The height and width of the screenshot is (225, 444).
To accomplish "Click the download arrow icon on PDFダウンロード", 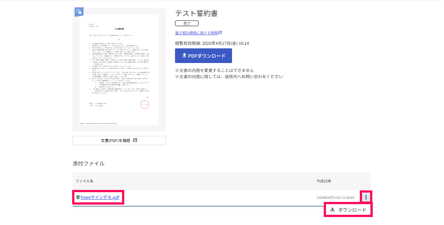I will click(184, 55).
